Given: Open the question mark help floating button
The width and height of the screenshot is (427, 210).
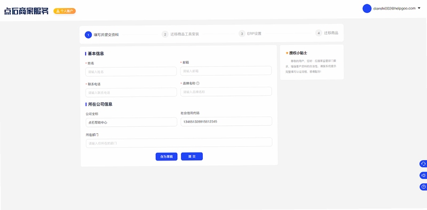Looking at the screenshot, I should 423,187.
